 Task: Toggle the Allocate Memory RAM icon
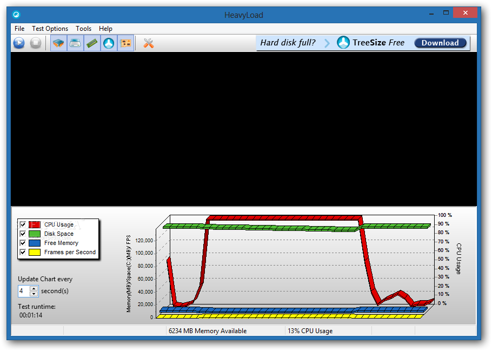pyautogui.click(x=92, y=43)
